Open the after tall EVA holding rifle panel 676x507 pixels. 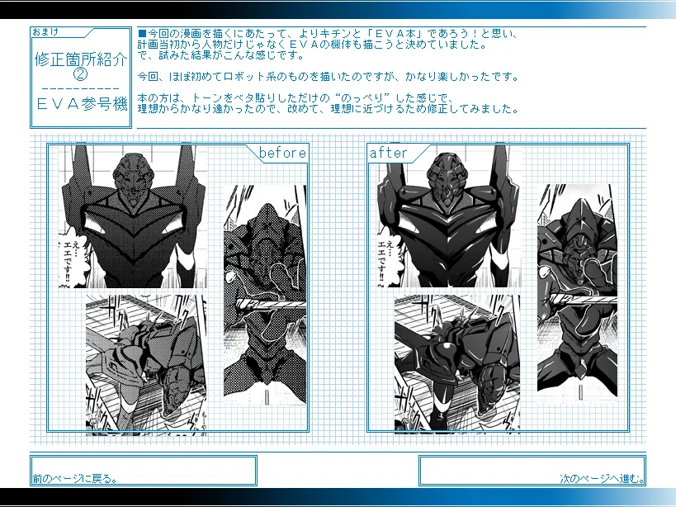pos(577,293)
